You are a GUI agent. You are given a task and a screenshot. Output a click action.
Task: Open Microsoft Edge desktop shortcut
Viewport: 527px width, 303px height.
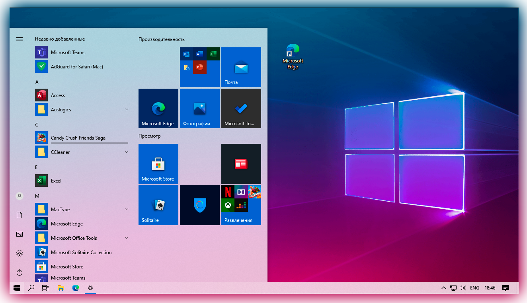click(x=293, y=57)
